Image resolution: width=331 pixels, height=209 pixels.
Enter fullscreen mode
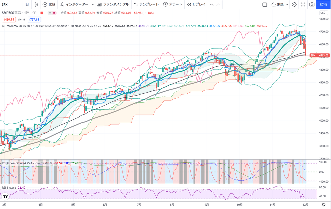tap(303, 4)
